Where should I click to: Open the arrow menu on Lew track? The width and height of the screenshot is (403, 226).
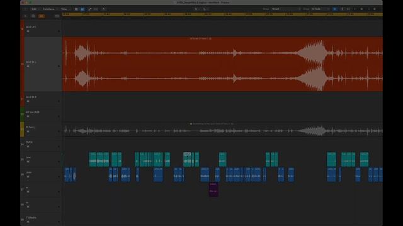[59, 162]
